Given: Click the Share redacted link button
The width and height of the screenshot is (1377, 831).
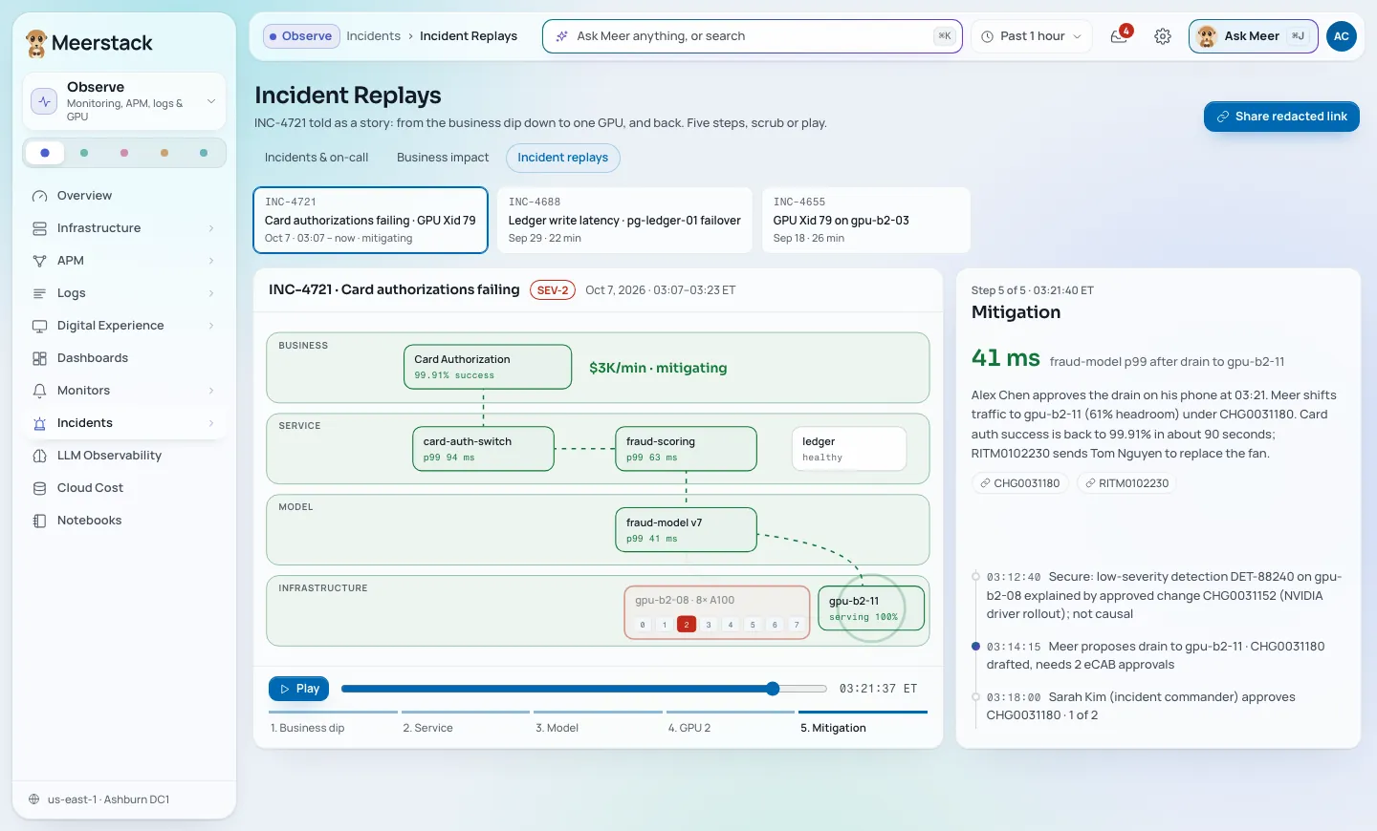Looking at the screenshot, I should [x=1281, y=117].
